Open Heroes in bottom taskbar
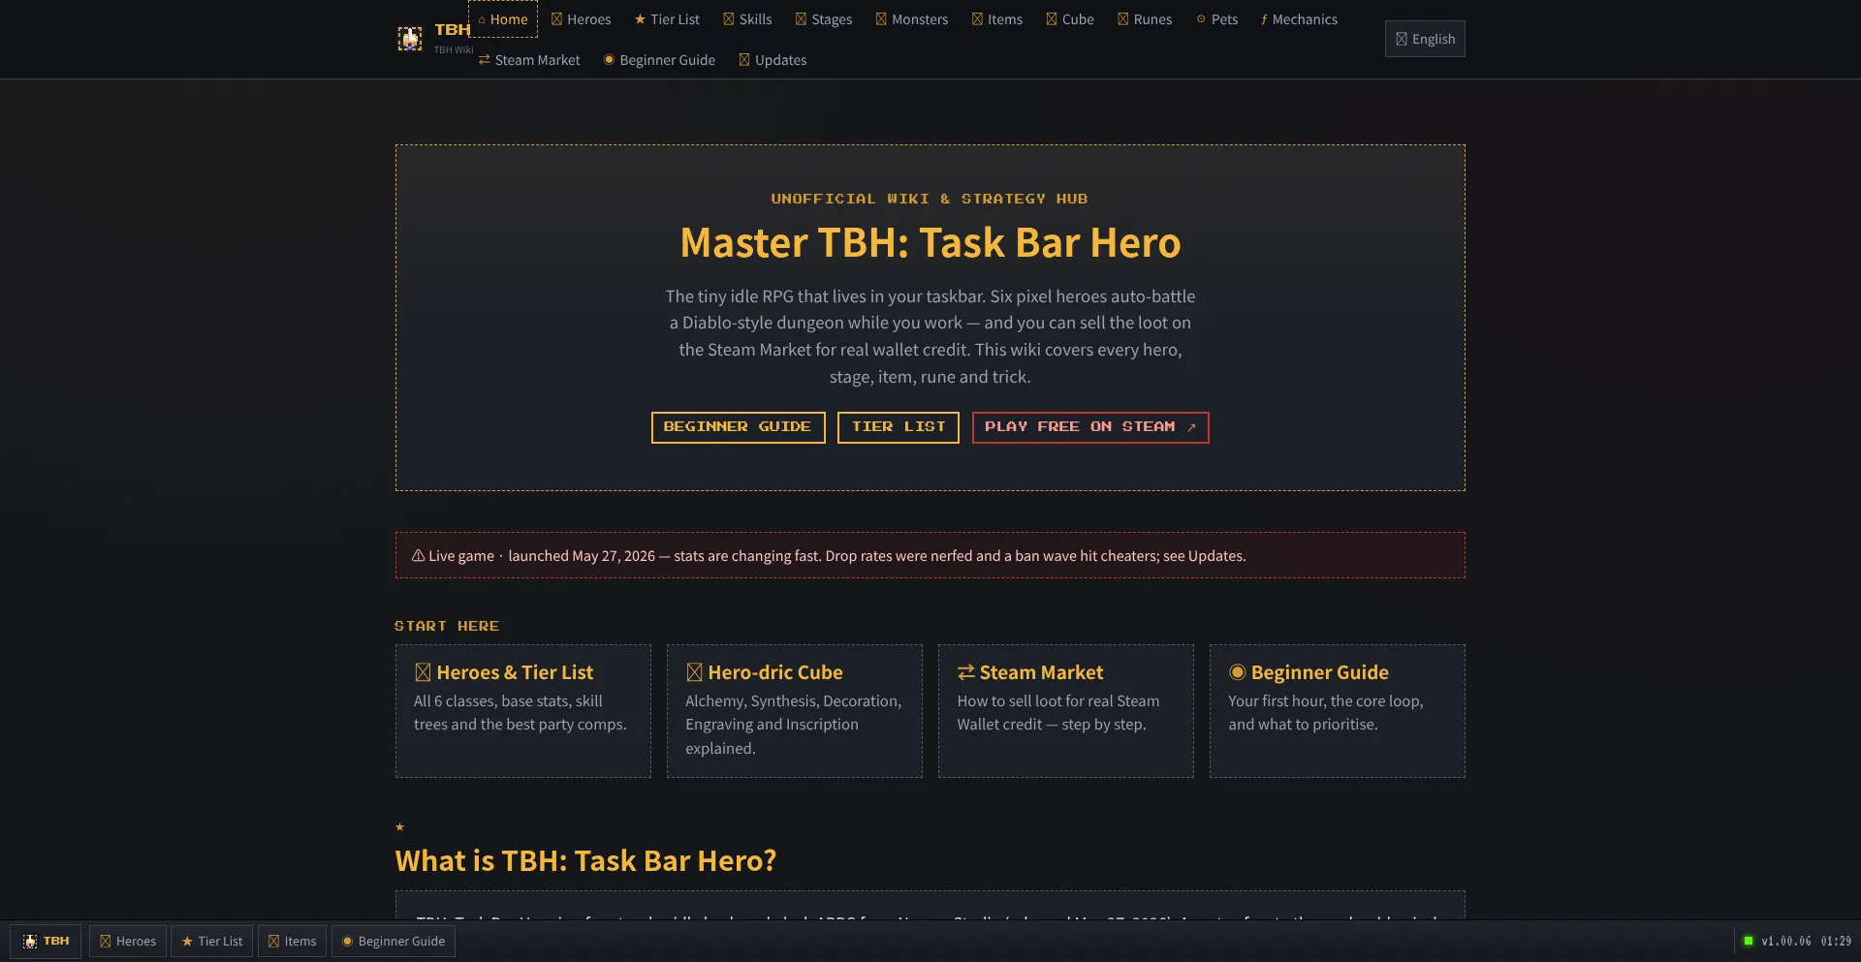This screenshot has height=962, width=1861. 128,942
